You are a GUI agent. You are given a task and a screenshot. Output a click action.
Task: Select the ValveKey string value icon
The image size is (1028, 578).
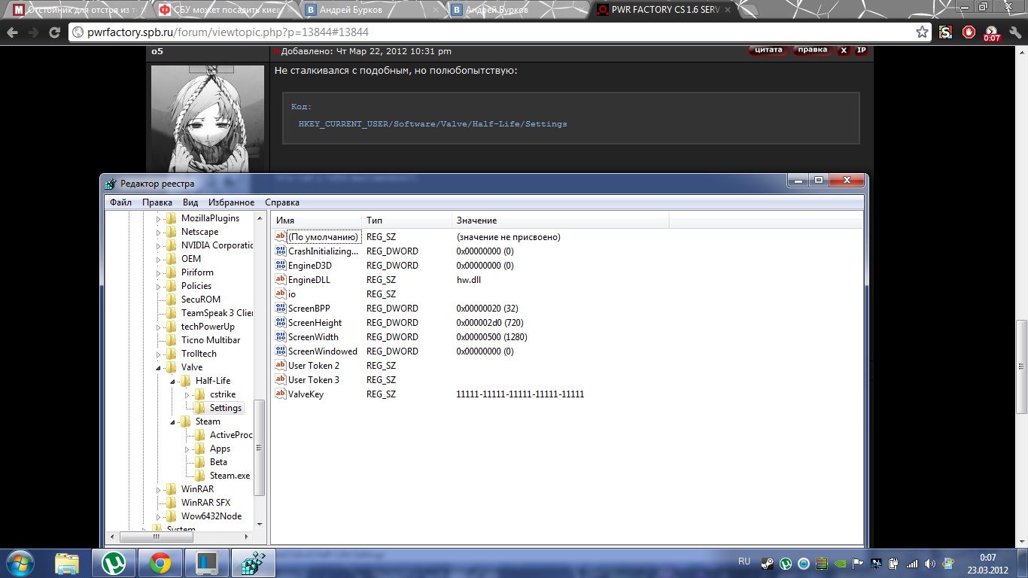pos(281,394)
